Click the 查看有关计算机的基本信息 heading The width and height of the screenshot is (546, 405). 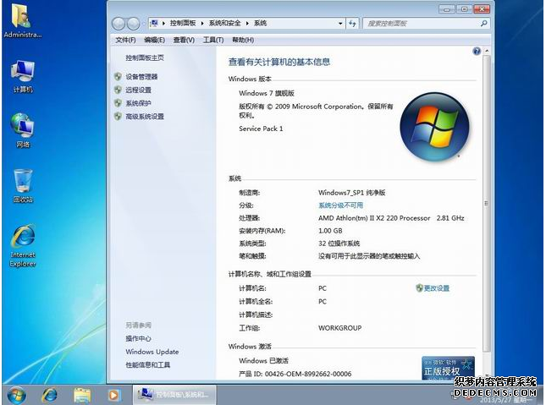[279, 62]
